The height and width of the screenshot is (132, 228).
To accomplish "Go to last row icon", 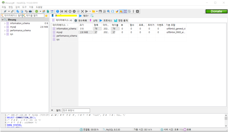I will pos(66,11).
